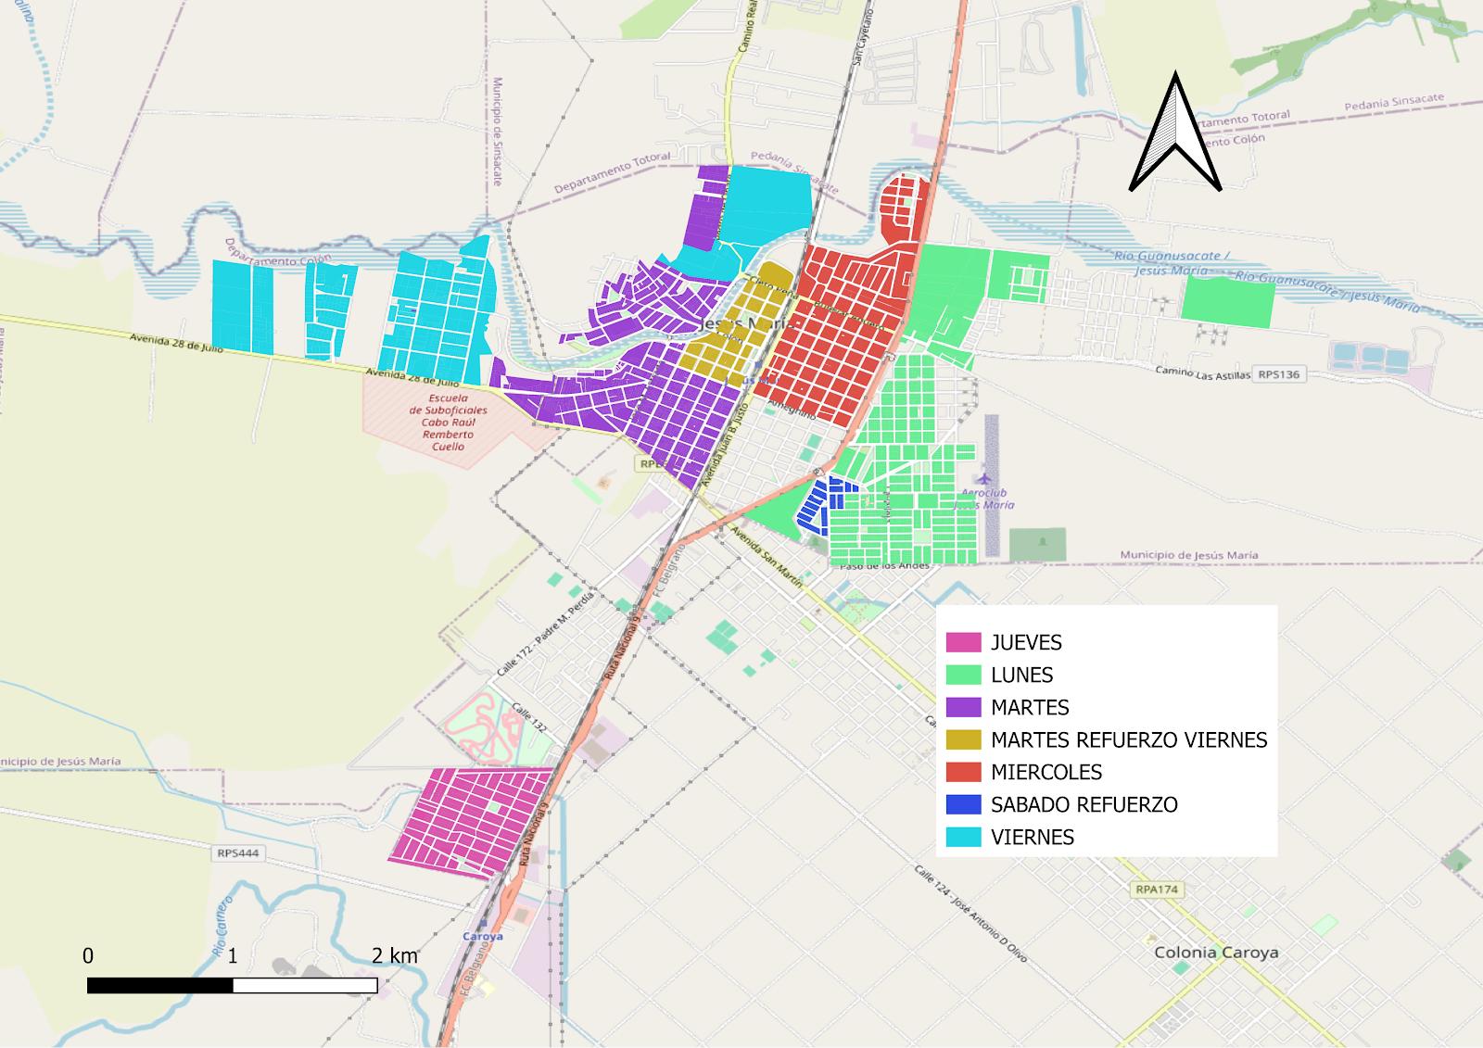Click the Calle 124 - José Antonio D Olivo label
The height and width of the screenshot is (1048, 1483).
pyautogui.click(x=970, y=914)
